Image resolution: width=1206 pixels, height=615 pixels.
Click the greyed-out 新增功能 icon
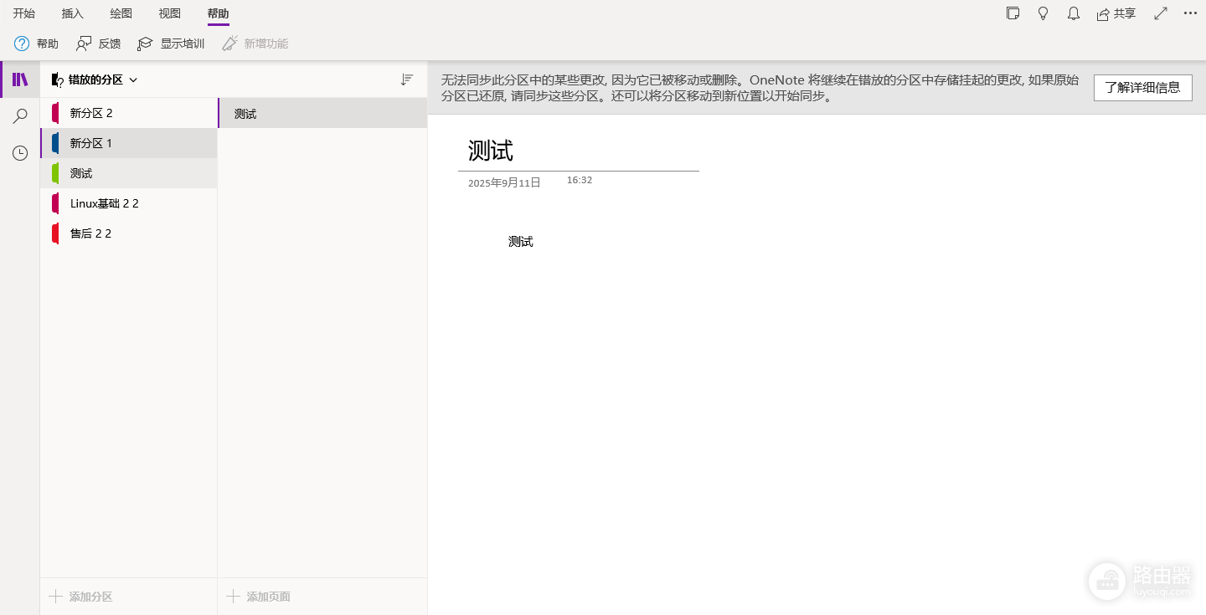pyautogui.click(x=229, y=44)
